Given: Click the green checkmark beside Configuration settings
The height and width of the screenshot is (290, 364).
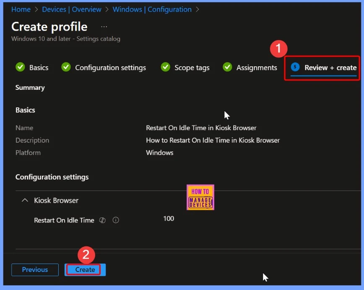Looking at the screenshot, I should coord(66,67).
